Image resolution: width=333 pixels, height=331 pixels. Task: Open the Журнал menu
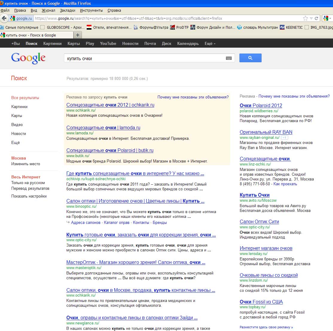(48, 10)
